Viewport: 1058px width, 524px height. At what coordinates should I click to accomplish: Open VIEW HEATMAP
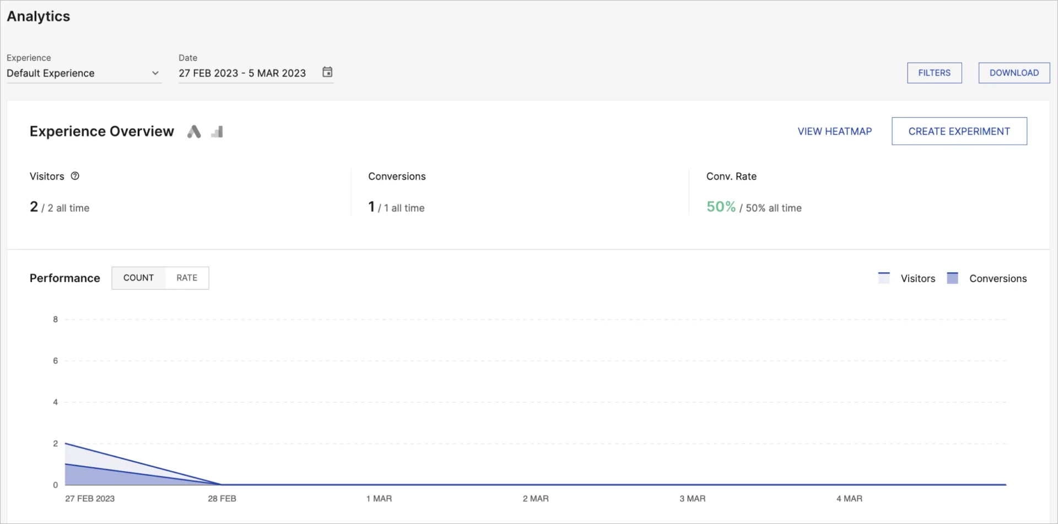tap(834, 131)
